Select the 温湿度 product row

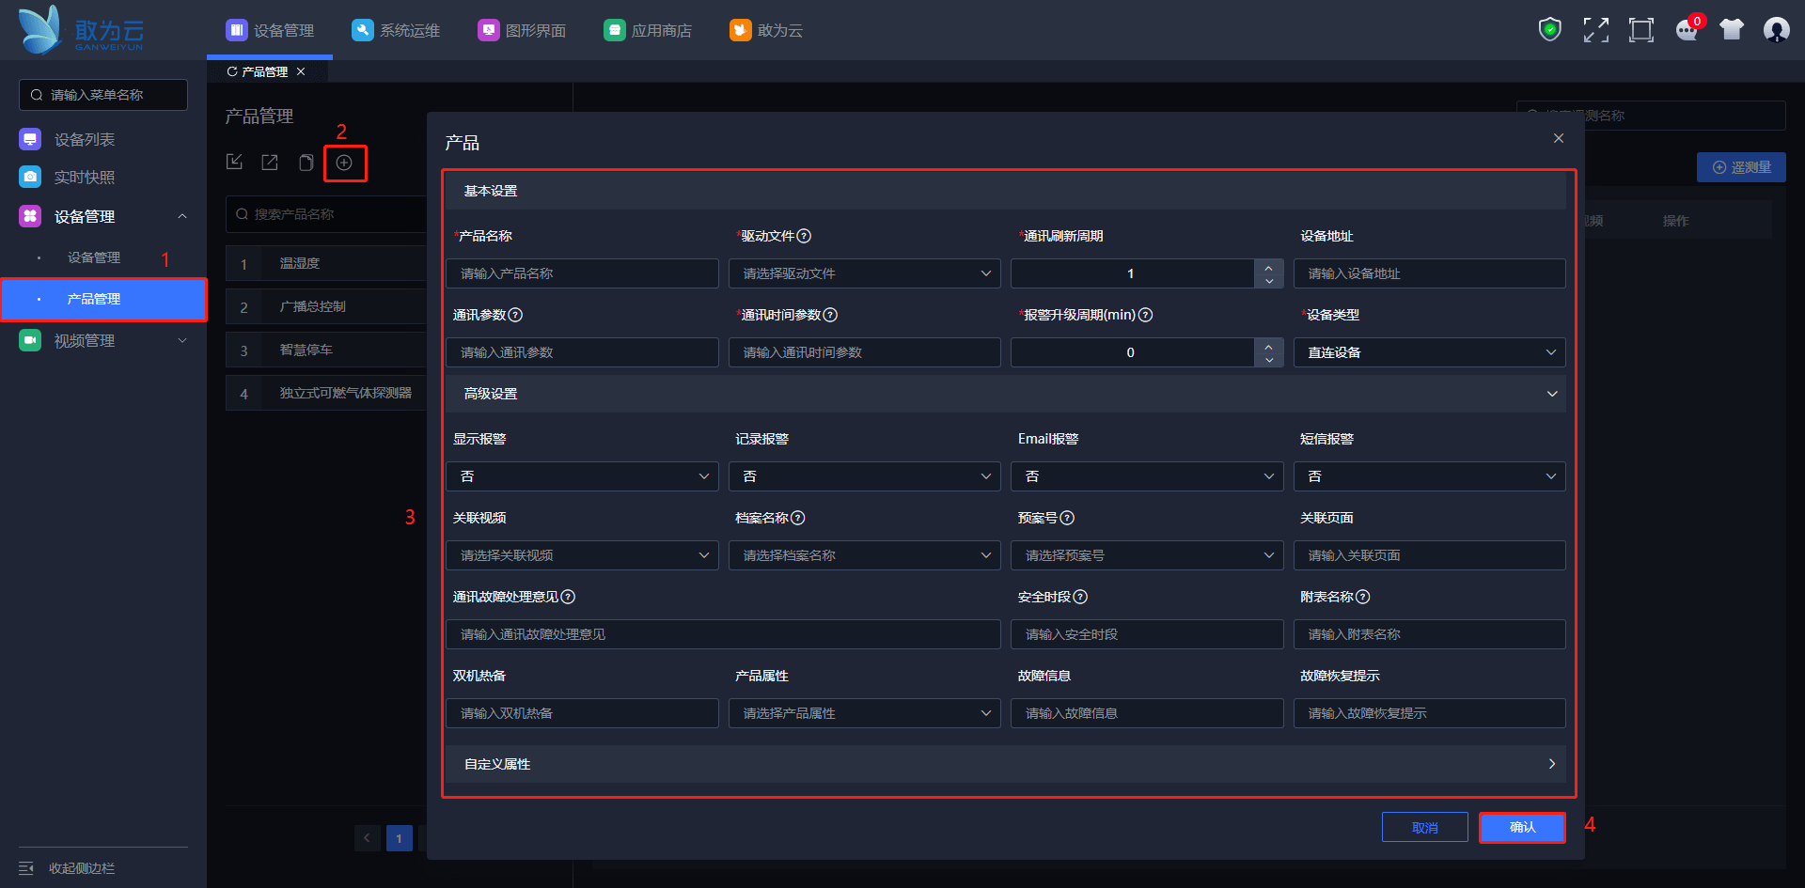(x=326, y=263)
